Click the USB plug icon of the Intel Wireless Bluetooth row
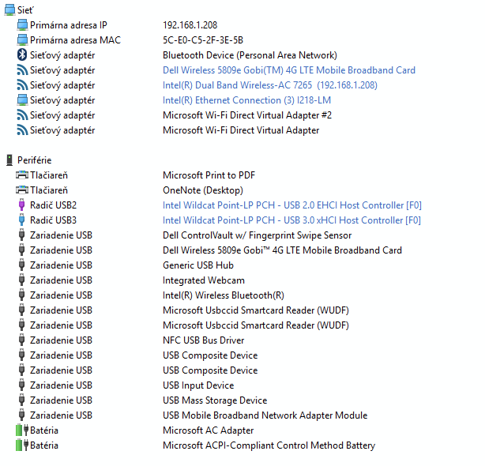Image resolution: width=485 pixels, height=466 pixels. click(x=21, y=295)
